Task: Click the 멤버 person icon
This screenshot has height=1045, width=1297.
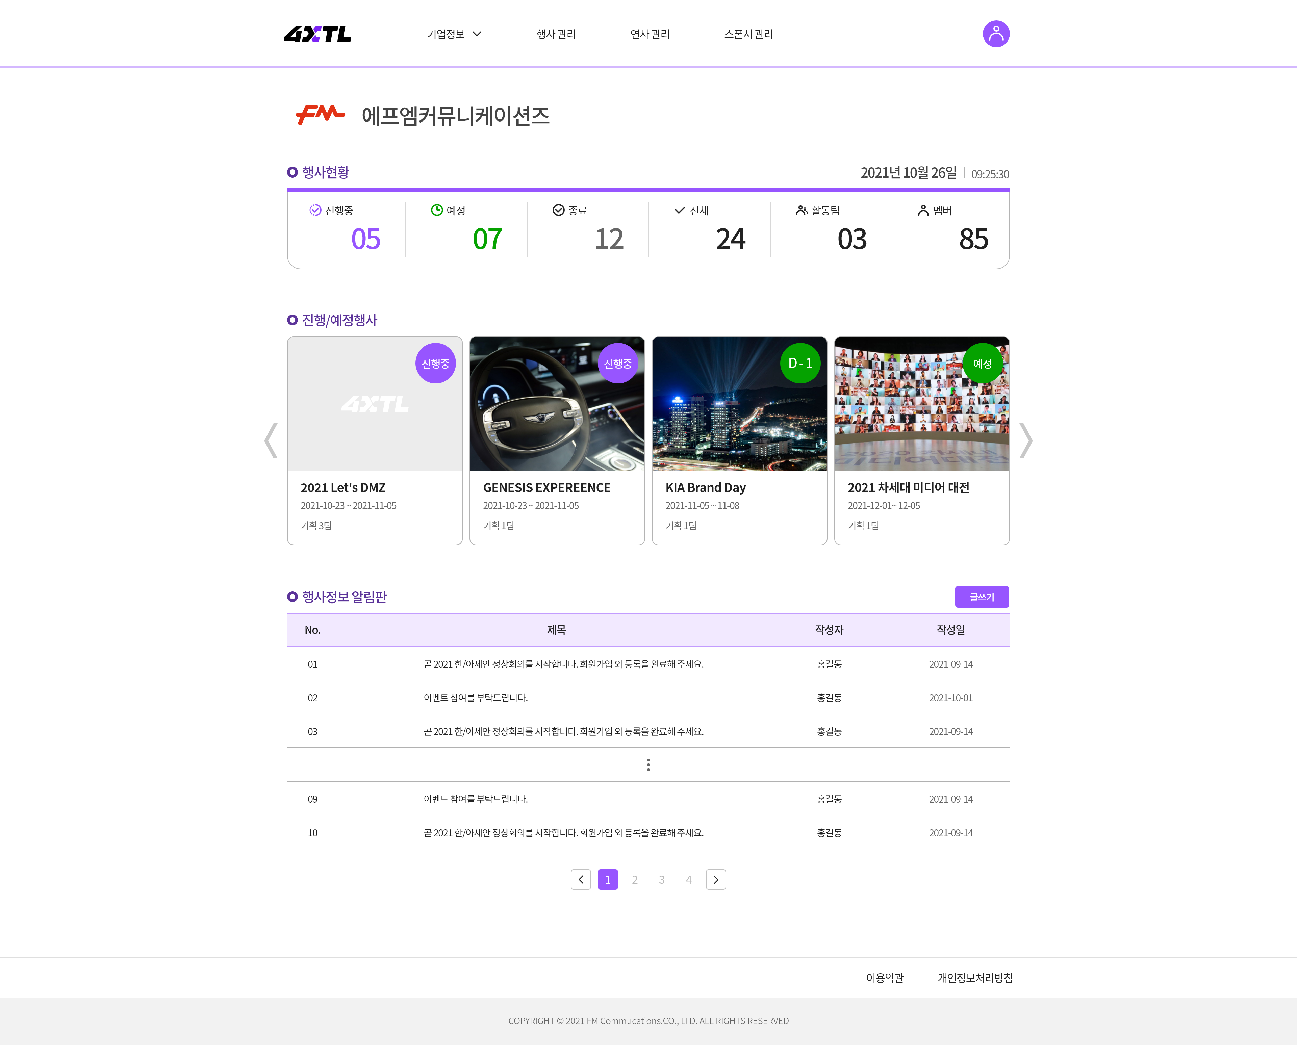Action: pos(923,210)
